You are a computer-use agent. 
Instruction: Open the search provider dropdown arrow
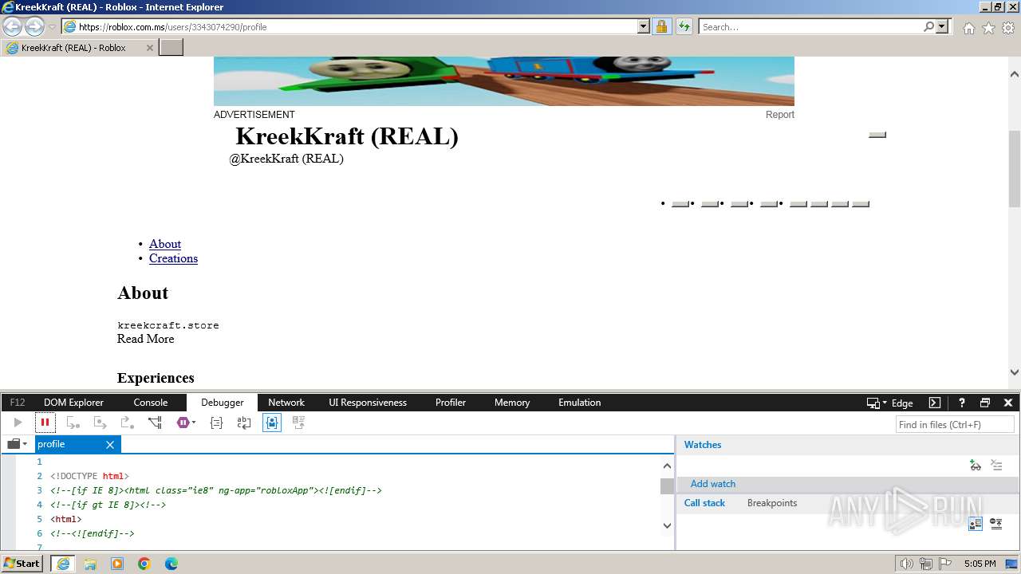(x=942, y=26)
